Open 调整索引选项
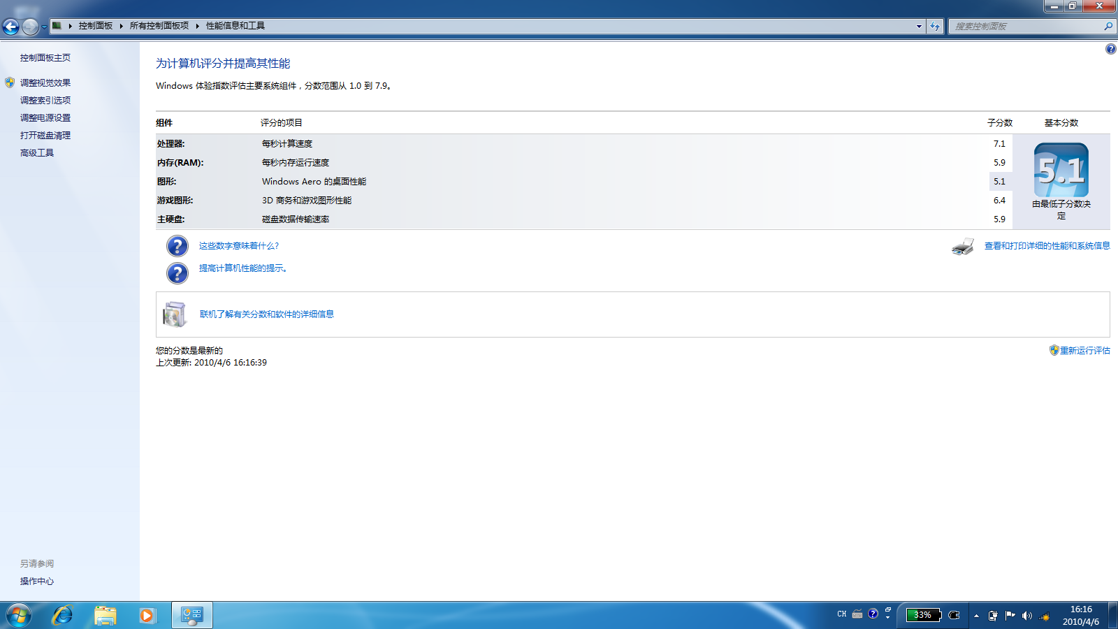The image size is (1118, 629). point(45,101)
